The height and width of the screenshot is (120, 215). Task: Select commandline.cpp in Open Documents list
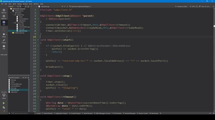16,84
